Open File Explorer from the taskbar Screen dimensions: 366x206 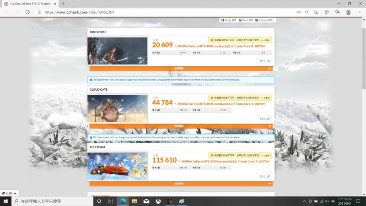click(x=135, y=201)
